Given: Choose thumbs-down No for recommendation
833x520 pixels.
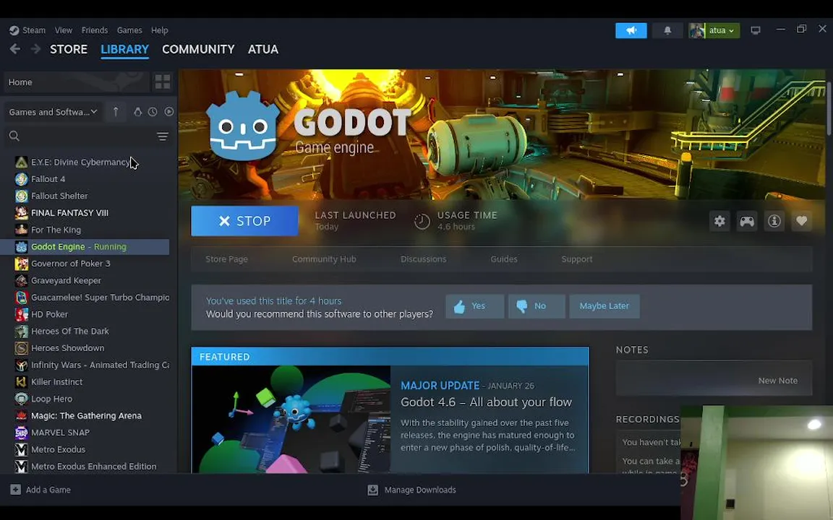Looking at the screenshot, I should [537, 306].
